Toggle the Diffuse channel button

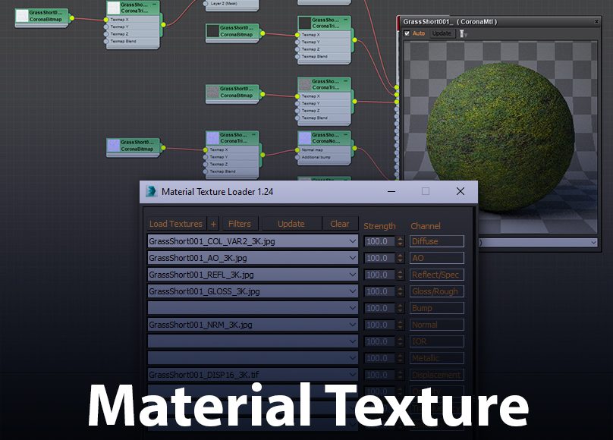(436, 241)
